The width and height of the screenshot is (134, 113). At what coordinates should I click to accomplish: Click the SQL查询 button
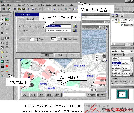point(92,95)
